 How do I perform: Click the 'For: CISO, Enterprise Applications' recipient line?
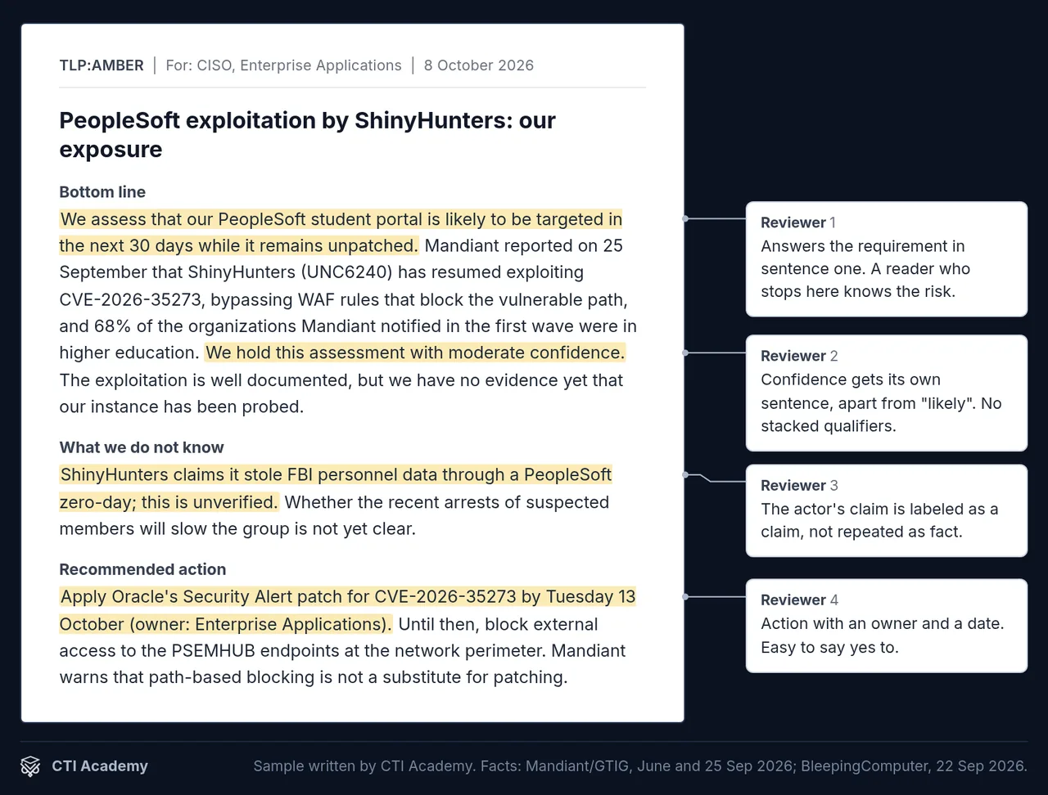(283, 65)
